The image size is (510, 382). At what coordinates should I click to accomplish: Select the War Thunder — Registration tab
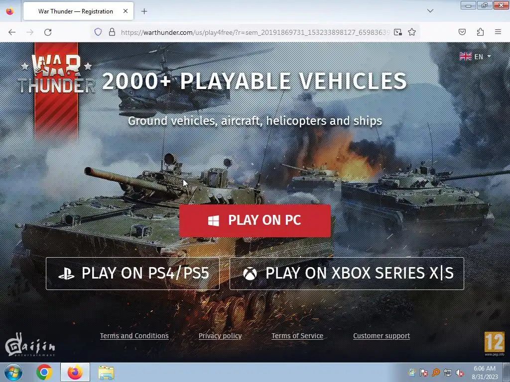[x=78, y=11]
